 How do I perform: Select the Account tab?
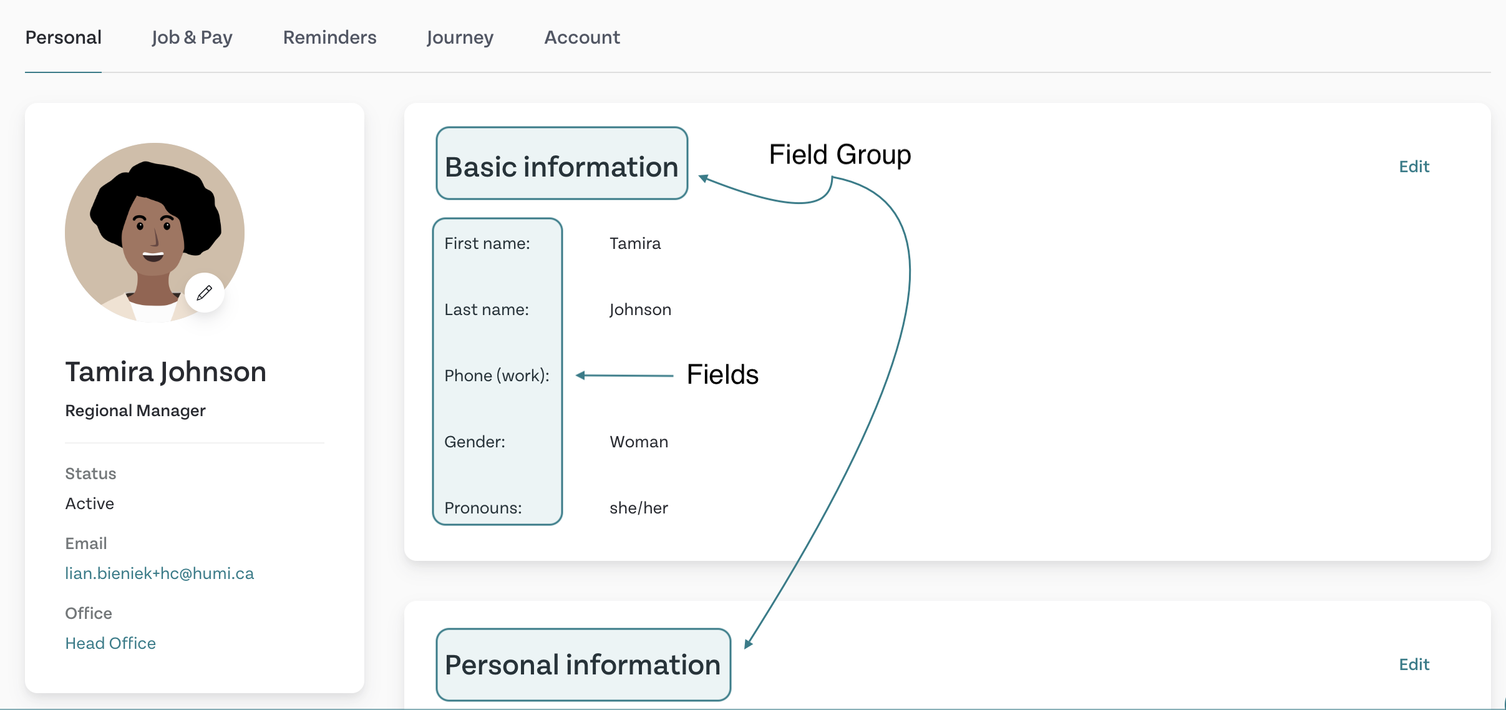pyautogui.click(x=582, y=37)
